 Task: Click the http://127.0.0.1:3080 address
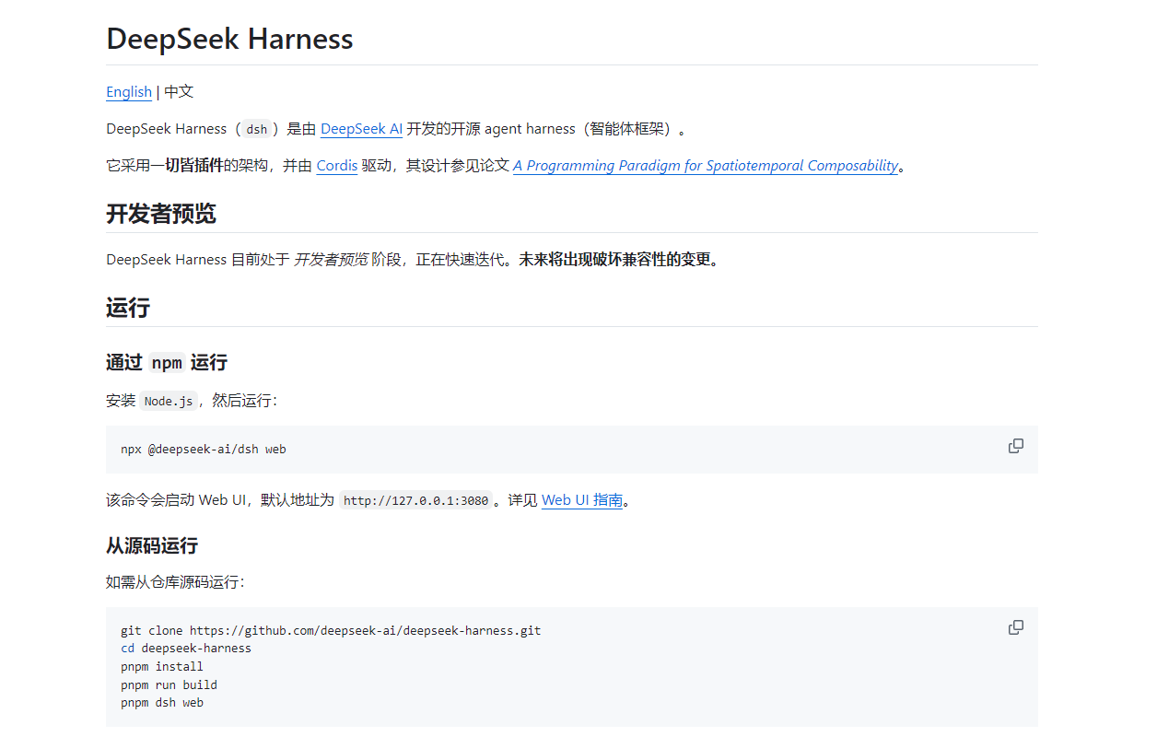tap(415, 501)
